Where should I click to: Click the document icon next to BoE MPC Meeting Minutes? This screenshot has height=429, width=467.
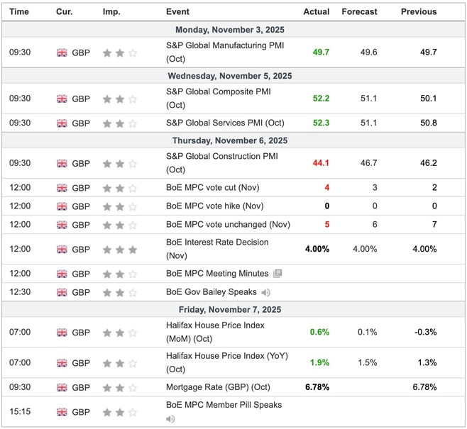(278, 274)
